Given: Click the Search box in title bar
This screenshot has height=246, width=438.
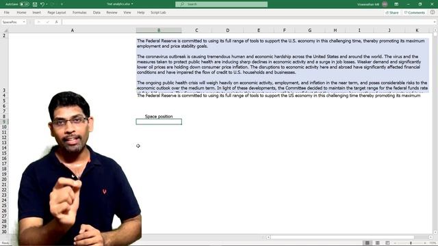Looking at the screenshot, I should tap(221, 4).
